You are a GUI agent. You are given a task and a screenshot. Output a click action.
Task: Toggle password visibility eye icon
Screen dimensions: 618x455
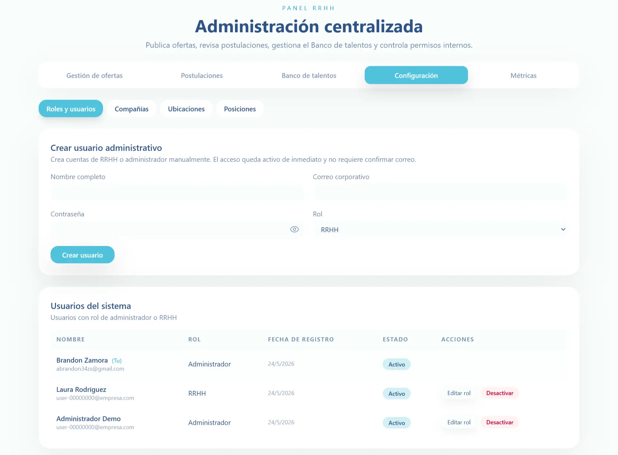tap(294, 229)
